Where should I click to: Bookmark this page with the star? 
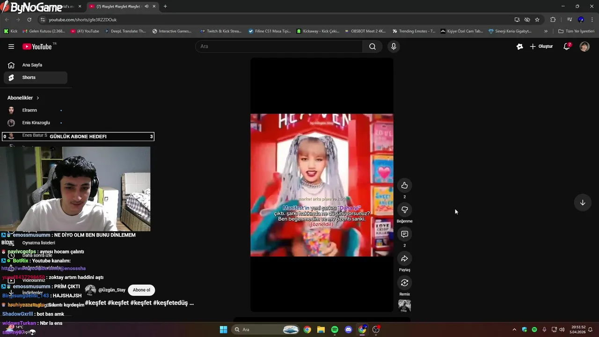click(x=537, y=20)
